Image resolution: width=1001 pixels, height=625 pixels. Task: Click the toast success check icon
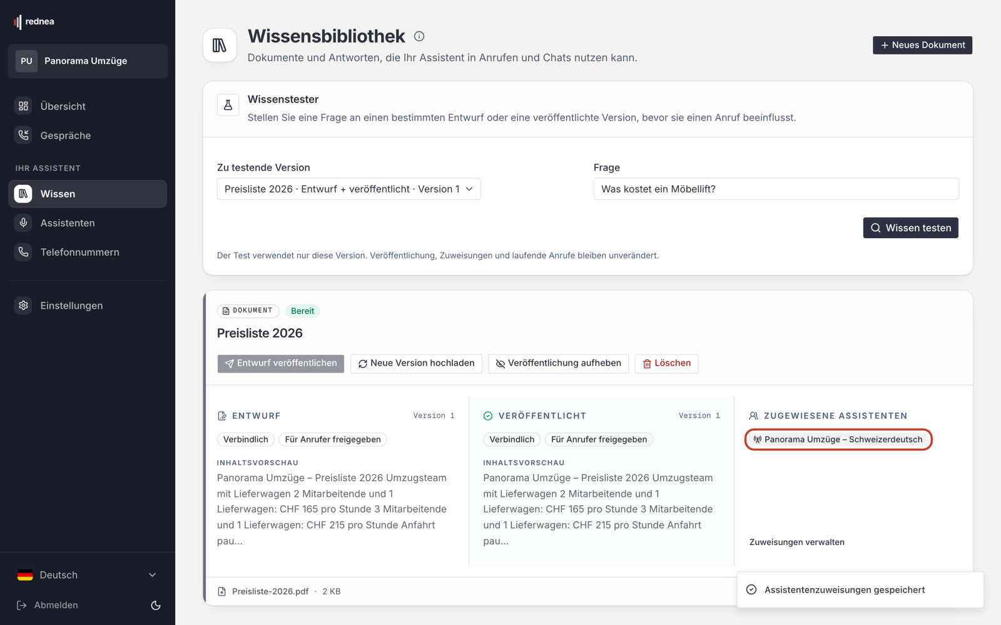pyautogui.click(x=751, y=589)
